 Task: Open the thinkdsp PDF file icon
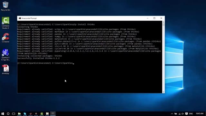tap(5, 70)
